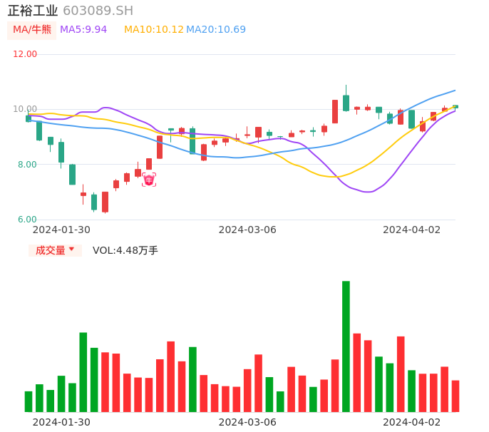Click the 2024-01-30 date on price axis
Image resolution: width=489 pixels, height=432 pixels.
click(x=62, y=230)
